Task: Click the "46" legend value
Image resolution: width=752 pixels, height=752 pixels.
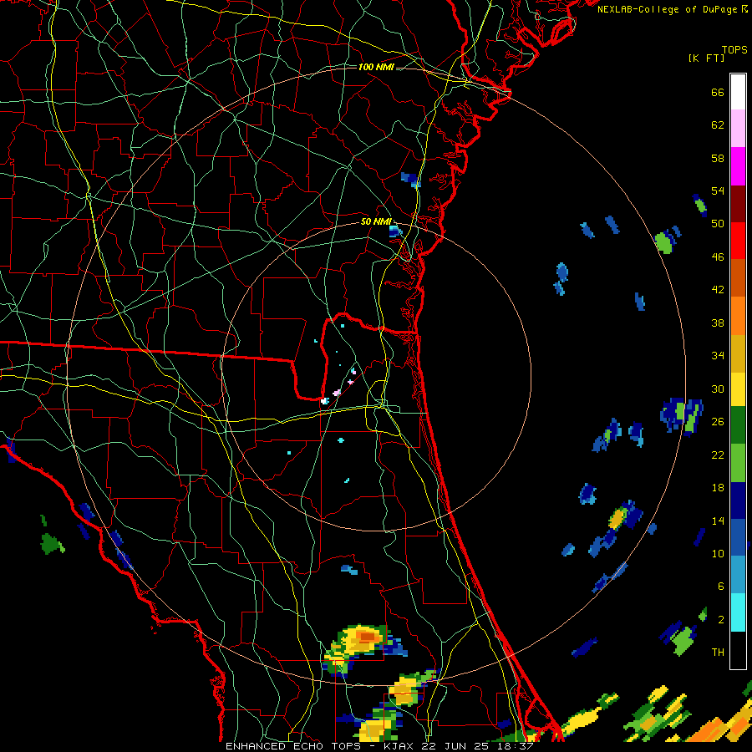Action: pos(718,257)
